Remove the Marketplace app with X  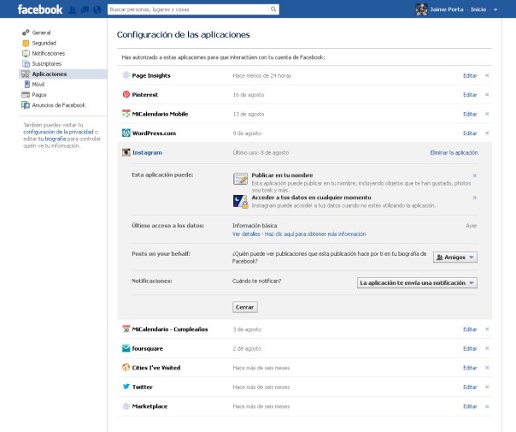[x=487, y=406]
